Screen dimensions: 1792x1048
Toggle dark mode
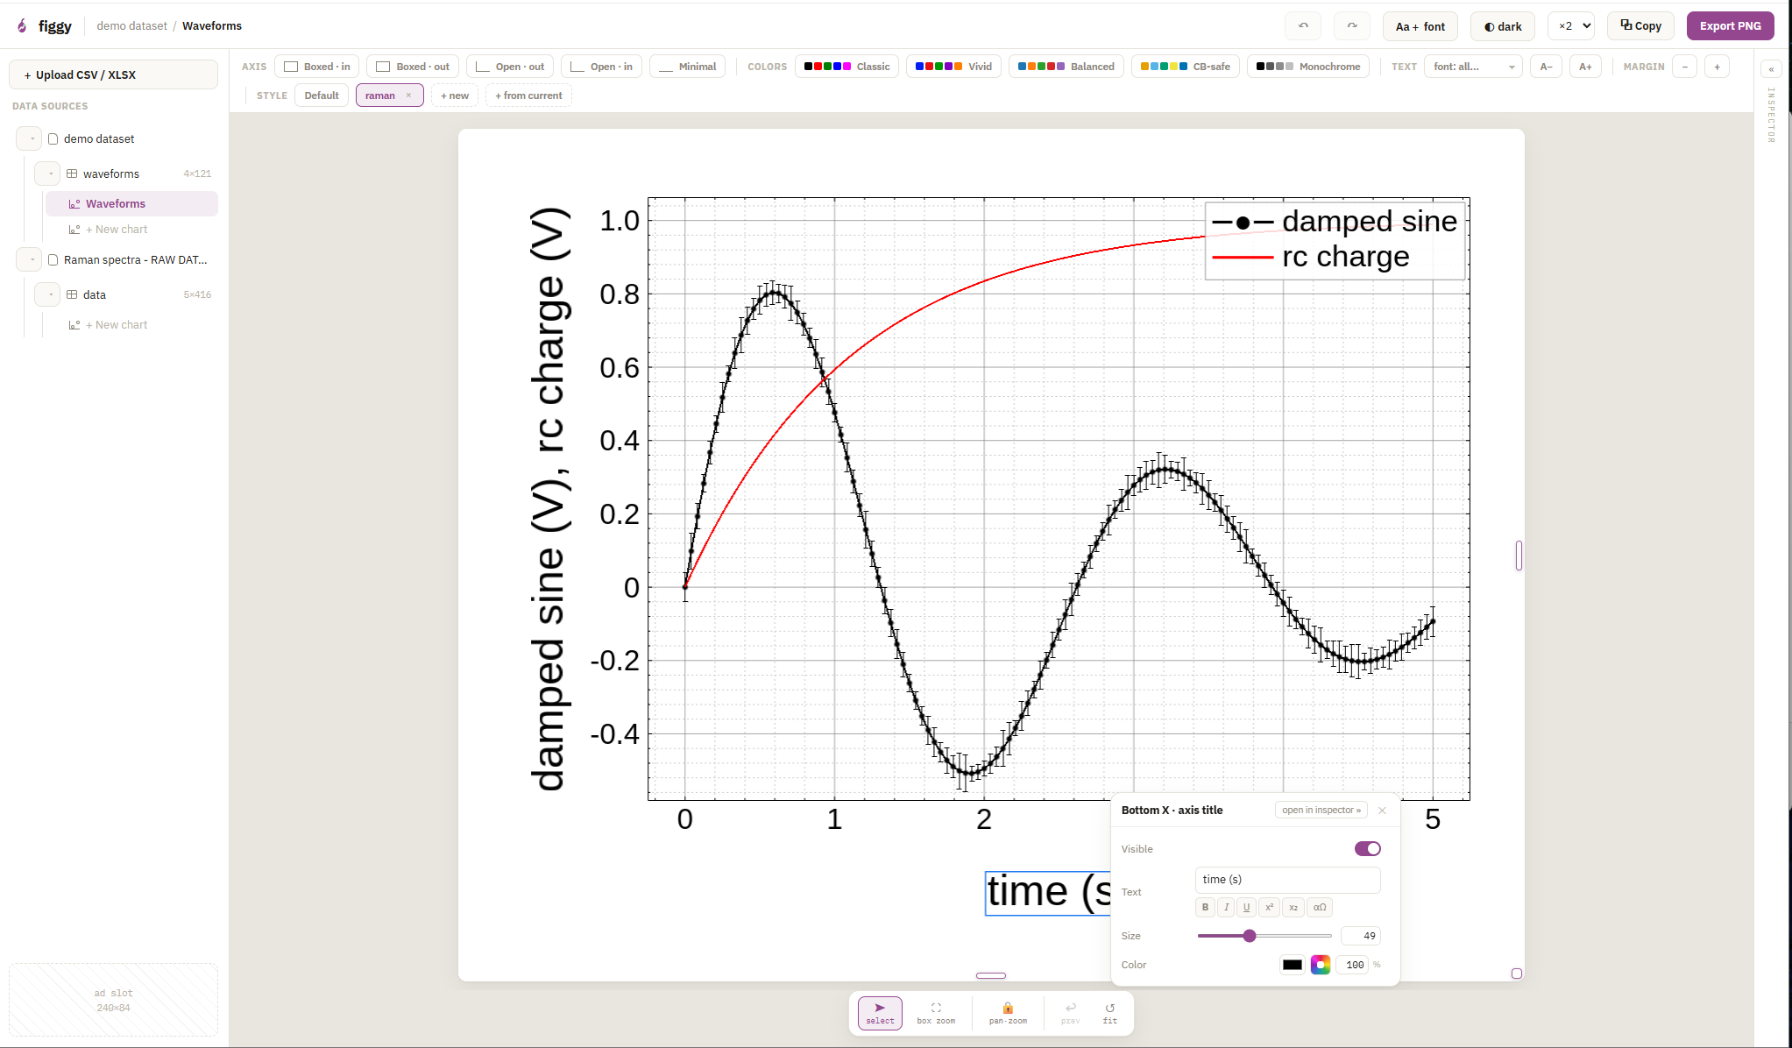pyautogui.click(x=1503, y=26)
